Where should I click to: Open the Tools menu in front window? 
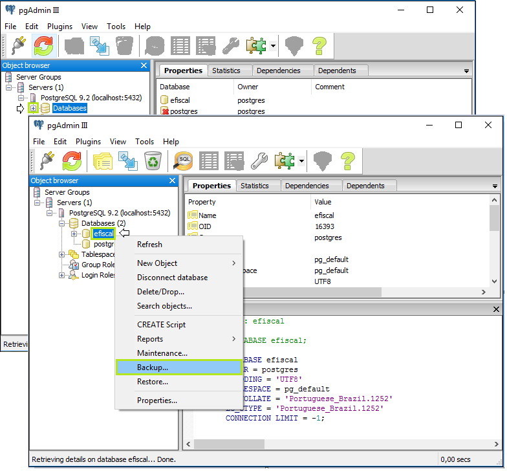144,142
